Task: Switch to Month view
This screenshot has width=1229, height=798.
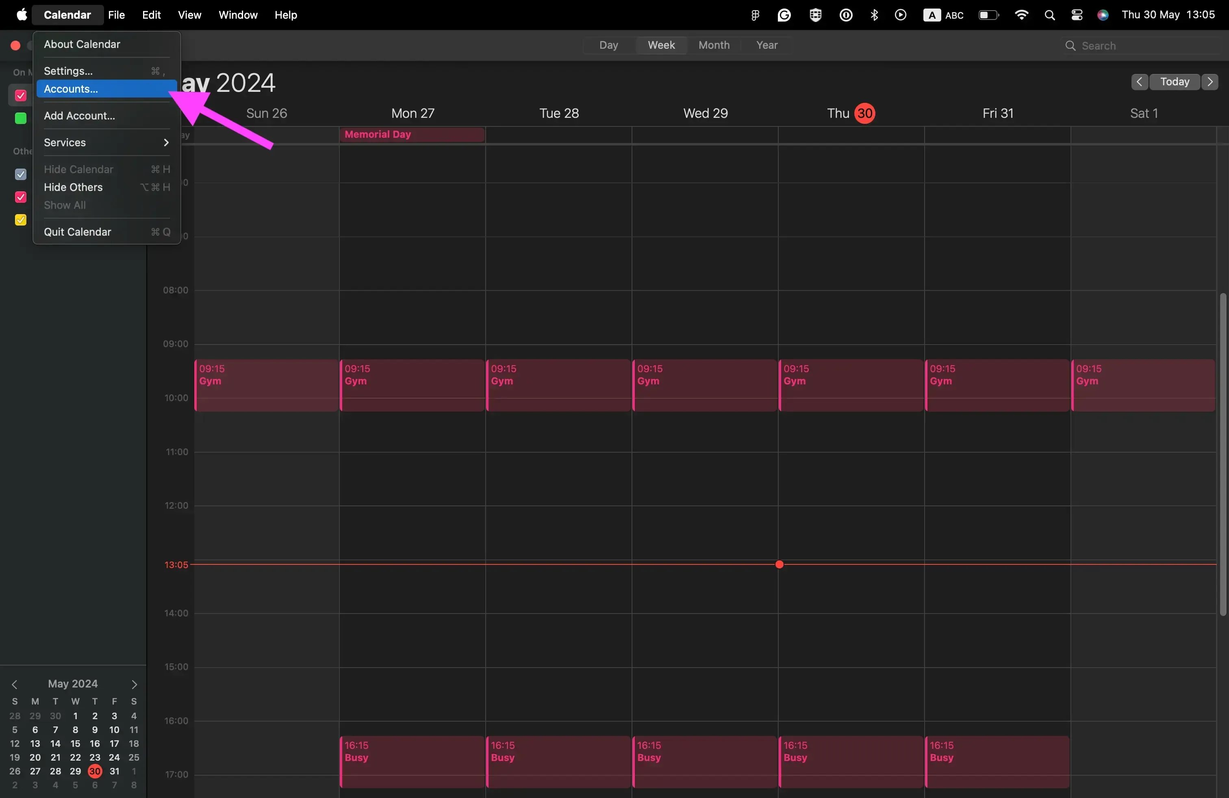Action: pos(714,46)
